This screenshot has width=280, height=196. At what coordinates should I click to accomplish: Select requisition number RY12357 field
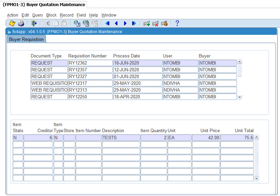coord(90,70)
